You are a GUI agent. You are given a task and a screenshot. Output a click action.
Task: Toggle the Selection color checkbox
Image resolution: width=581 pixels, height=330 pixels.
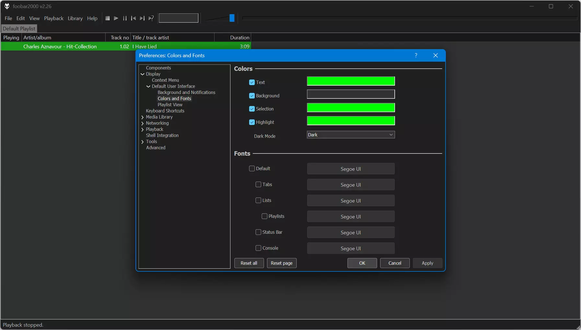(252, 109)
